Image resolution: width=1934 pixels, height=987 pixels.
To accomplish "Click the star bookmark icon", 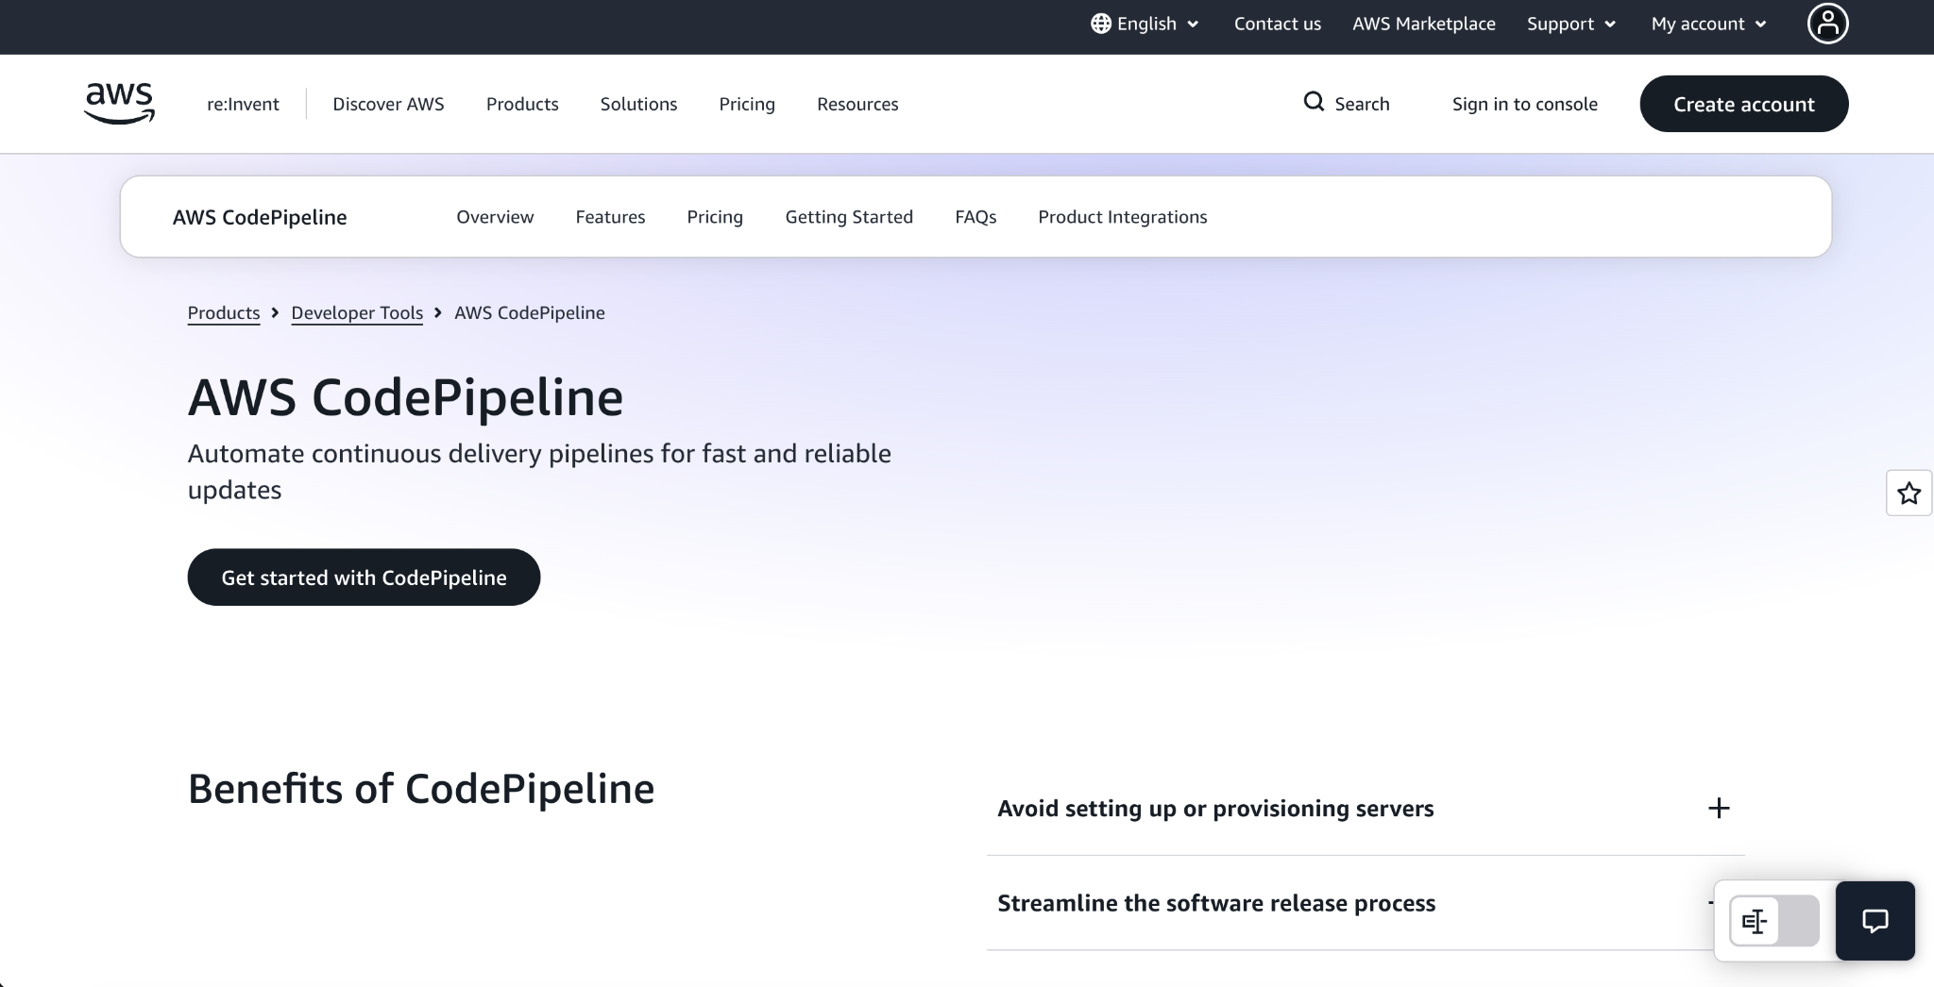I will point(1909,493).
